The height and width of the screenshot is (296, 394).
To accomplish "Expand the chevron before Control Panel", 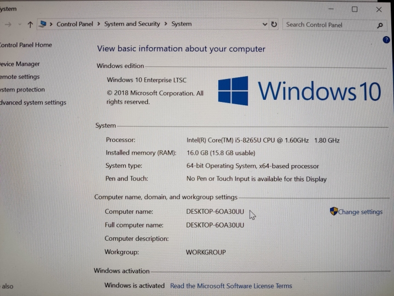I will click(x=51, y=24).
